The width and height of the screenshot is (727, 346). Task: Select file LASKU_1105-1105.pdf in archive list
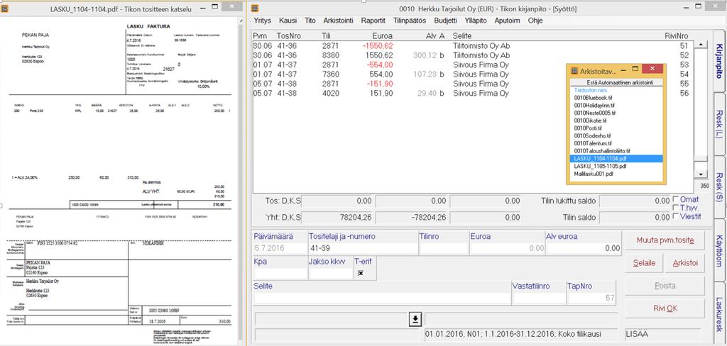tap(601, 166)
